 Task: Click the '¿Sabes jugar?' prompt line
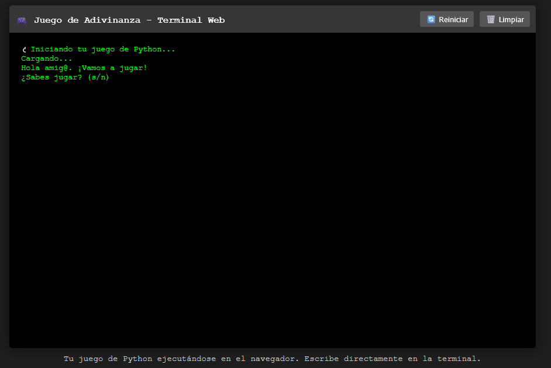tap(51, 77)
